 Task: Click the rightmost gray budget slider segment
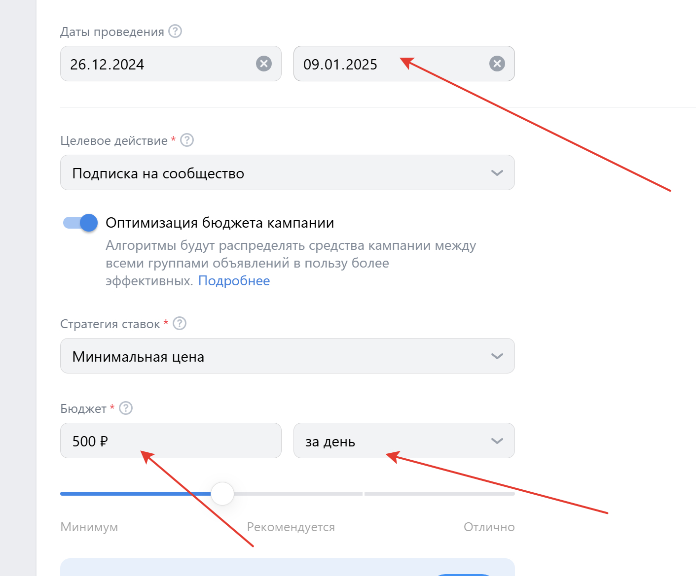tap(439, 494)
